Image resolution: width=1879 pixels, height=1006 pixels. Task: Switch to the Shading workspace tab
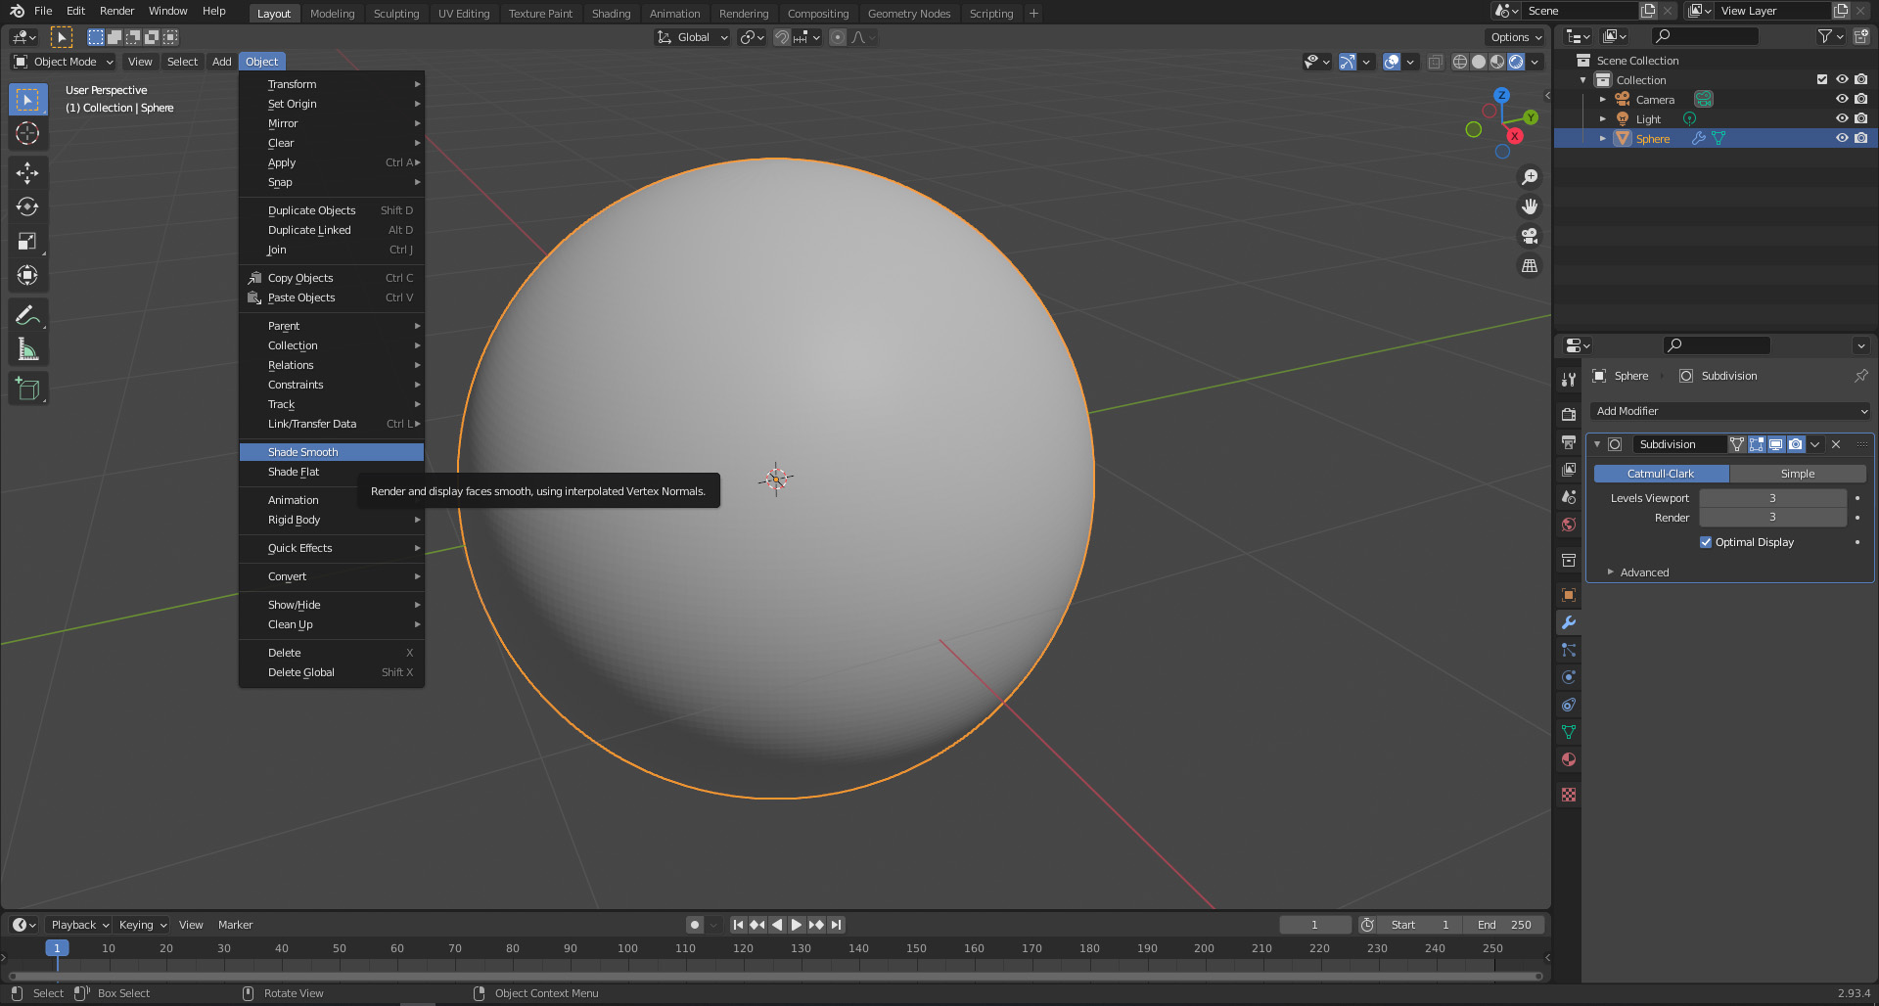[x=611, y=13]
